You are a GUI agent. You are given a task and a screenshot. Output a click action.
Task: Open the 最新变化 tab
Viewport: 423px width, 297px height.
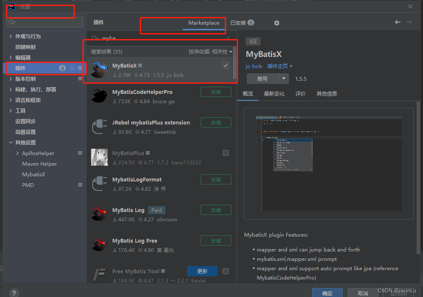click(274, 94)
